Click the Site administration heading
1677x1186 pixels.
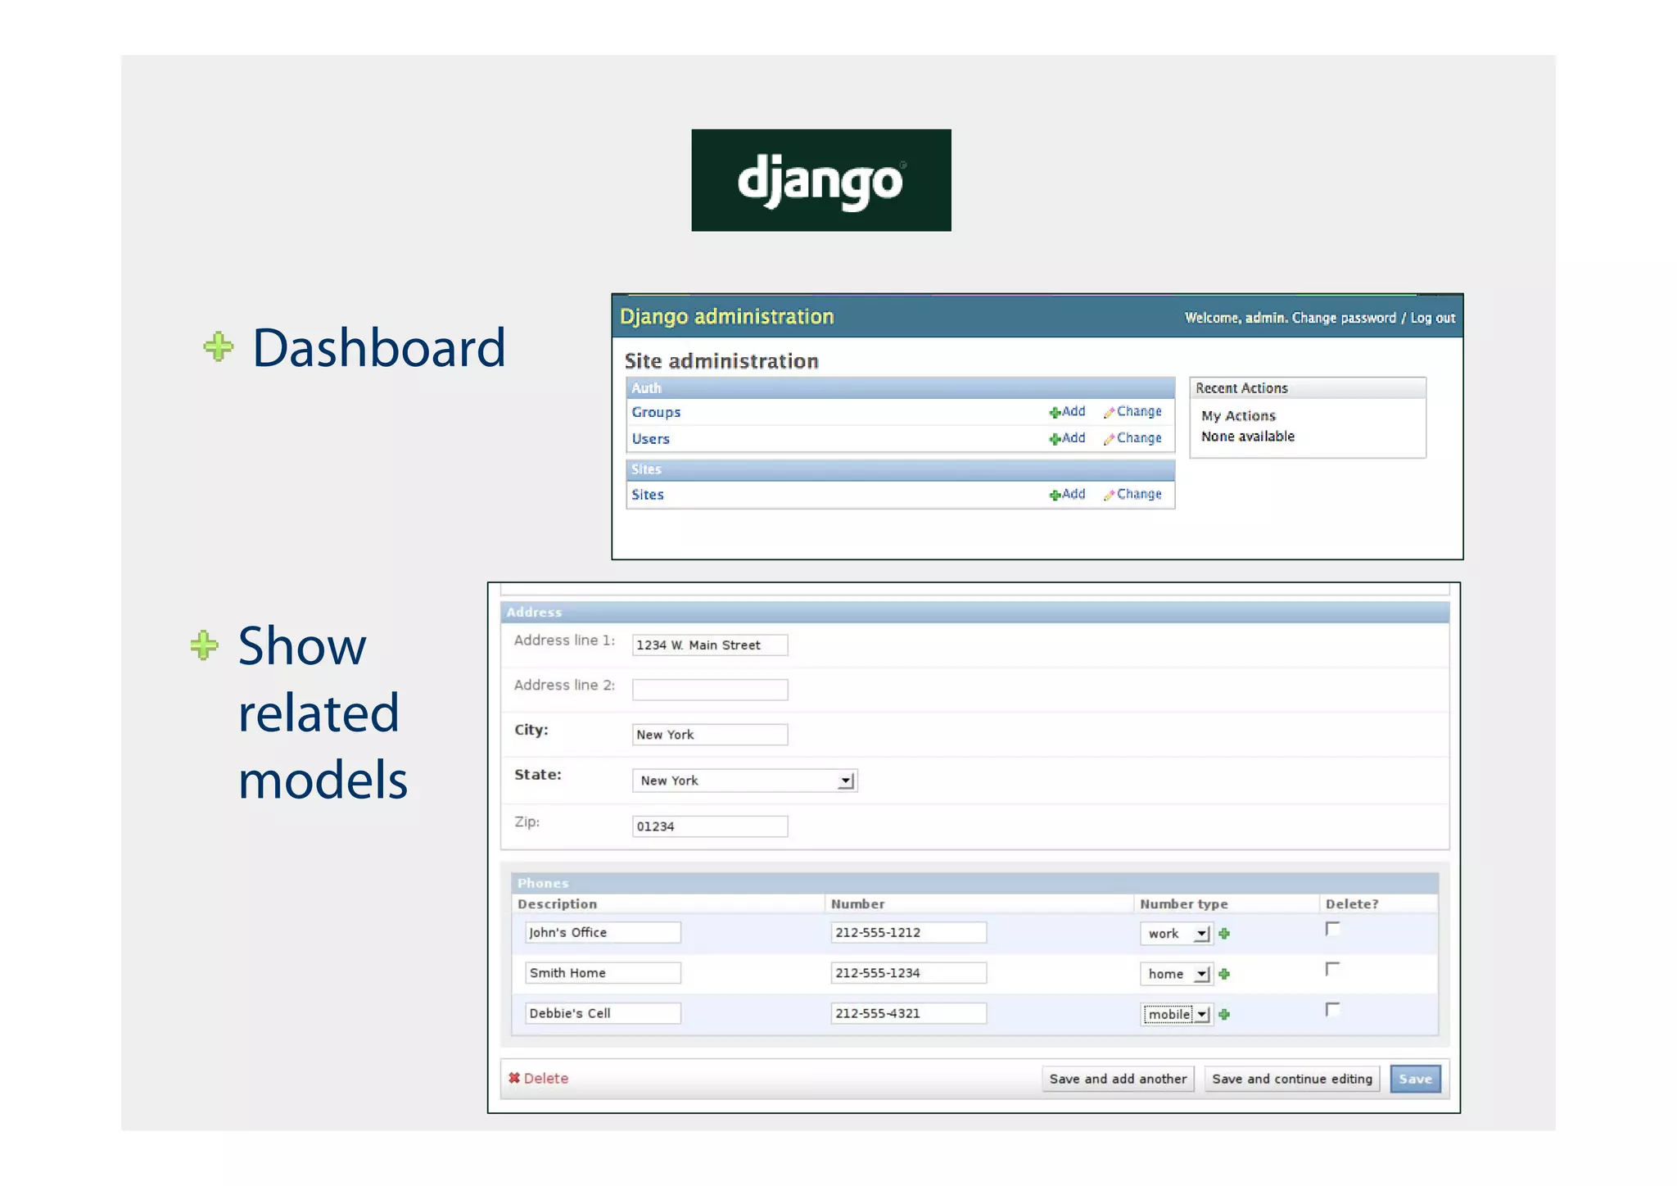pyautogui.click(x=721, y=361)
